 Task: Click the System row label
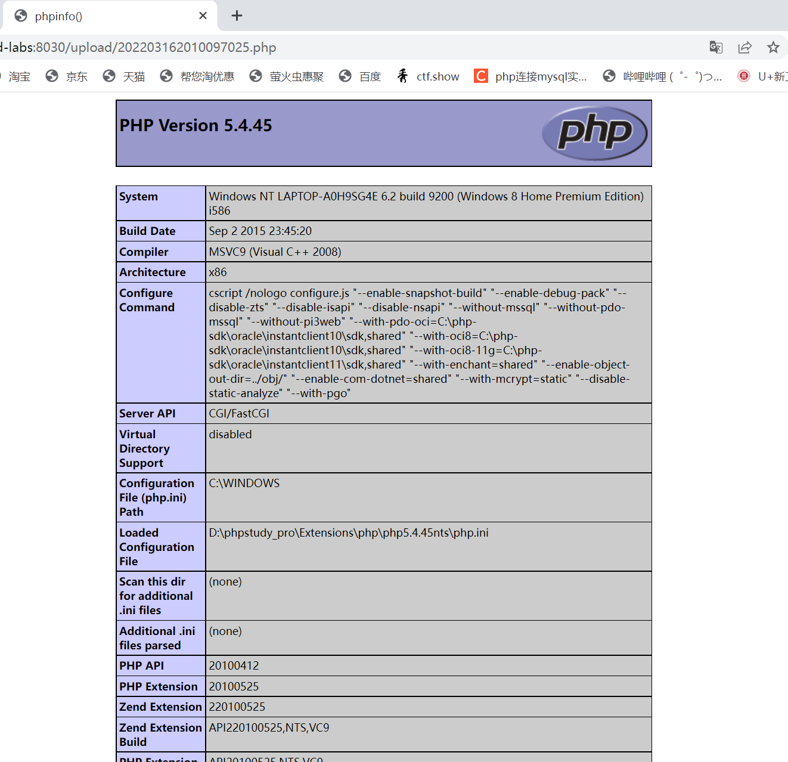[x=138, y=196]
